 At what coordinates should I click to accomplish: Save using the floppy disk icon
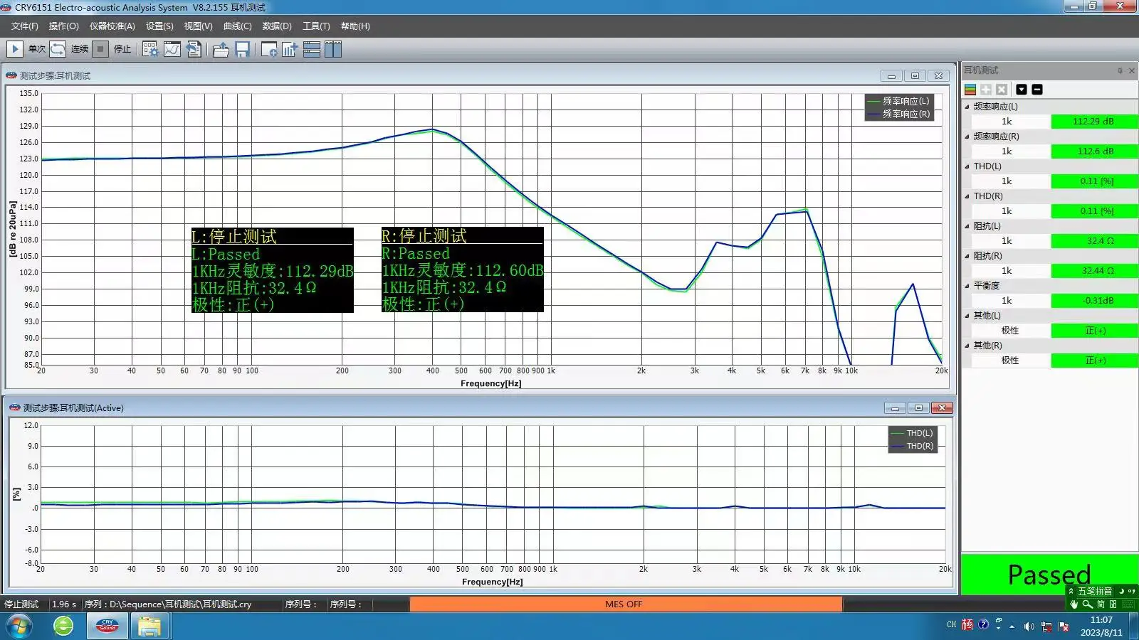pos(242,49)
